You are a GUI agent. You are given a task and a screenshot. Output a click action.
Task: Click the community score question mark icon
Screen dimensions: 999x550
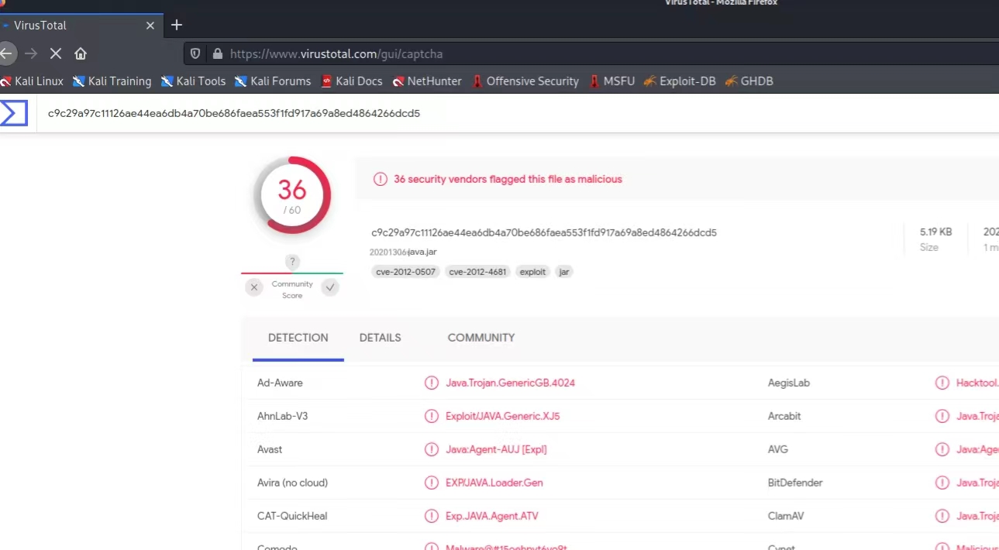[292, 262]
